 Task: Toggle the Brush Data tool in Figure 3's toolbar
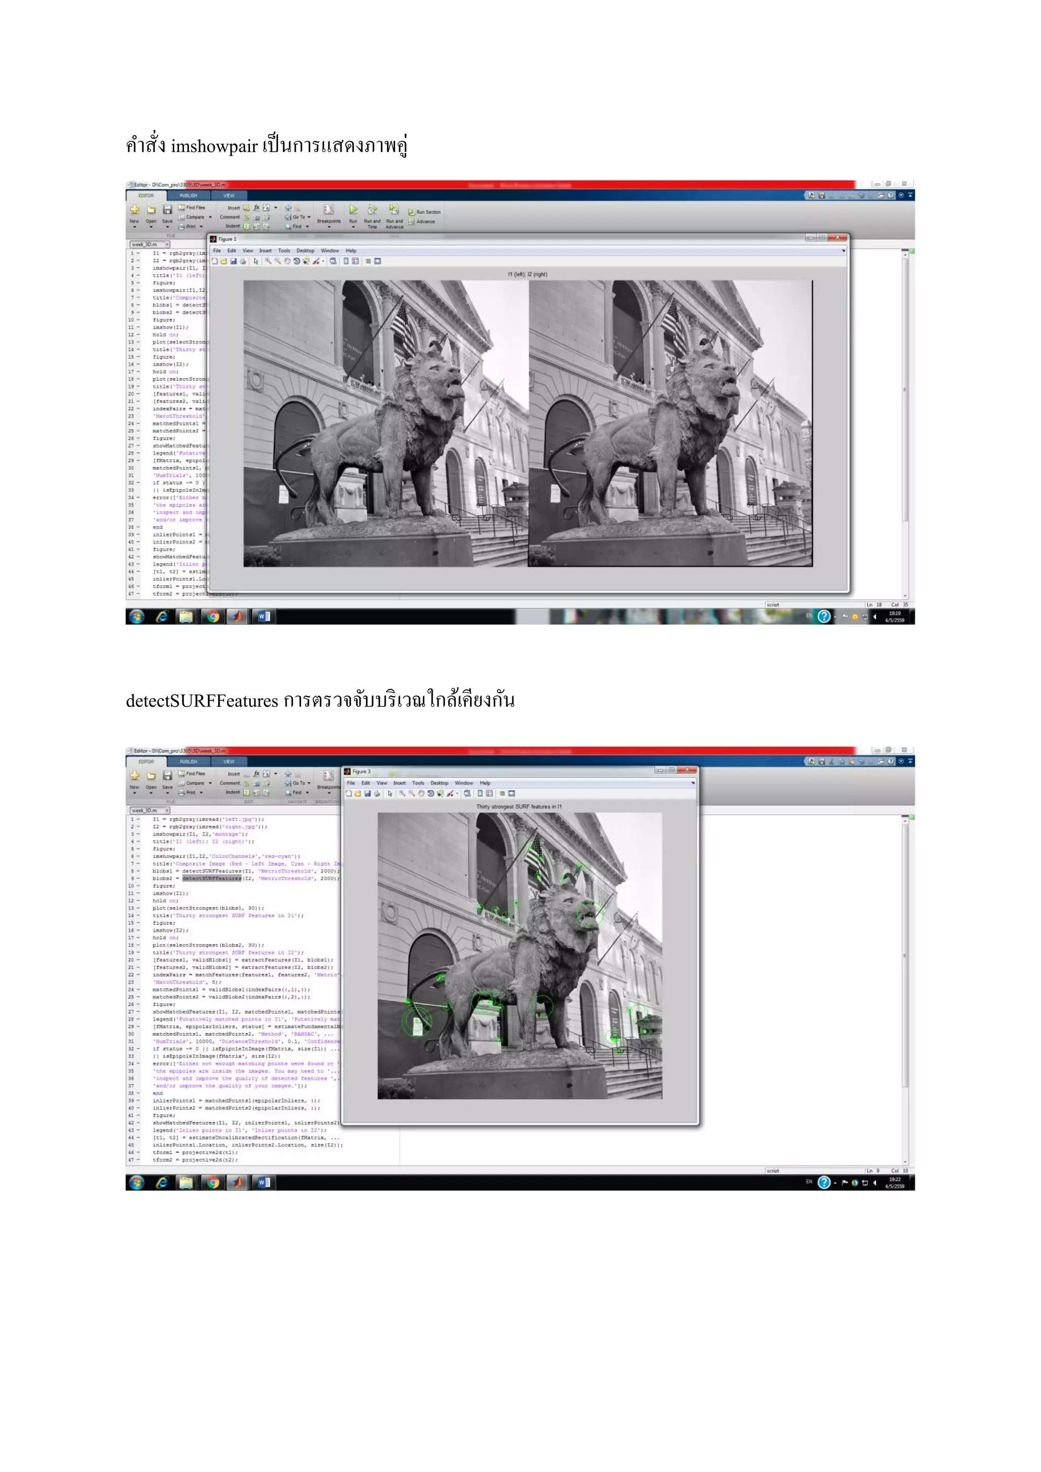click(x=450, y=794)
